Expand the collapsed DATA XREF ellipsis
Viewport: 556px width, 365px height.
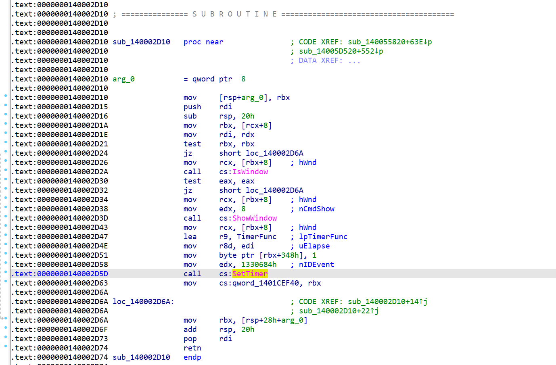click(x=354, y=60)
